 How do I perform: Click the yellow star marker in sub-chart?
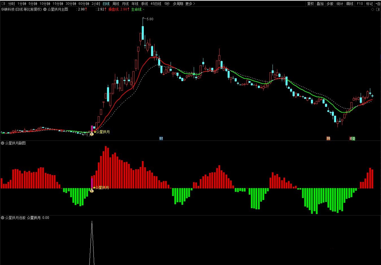94,187
